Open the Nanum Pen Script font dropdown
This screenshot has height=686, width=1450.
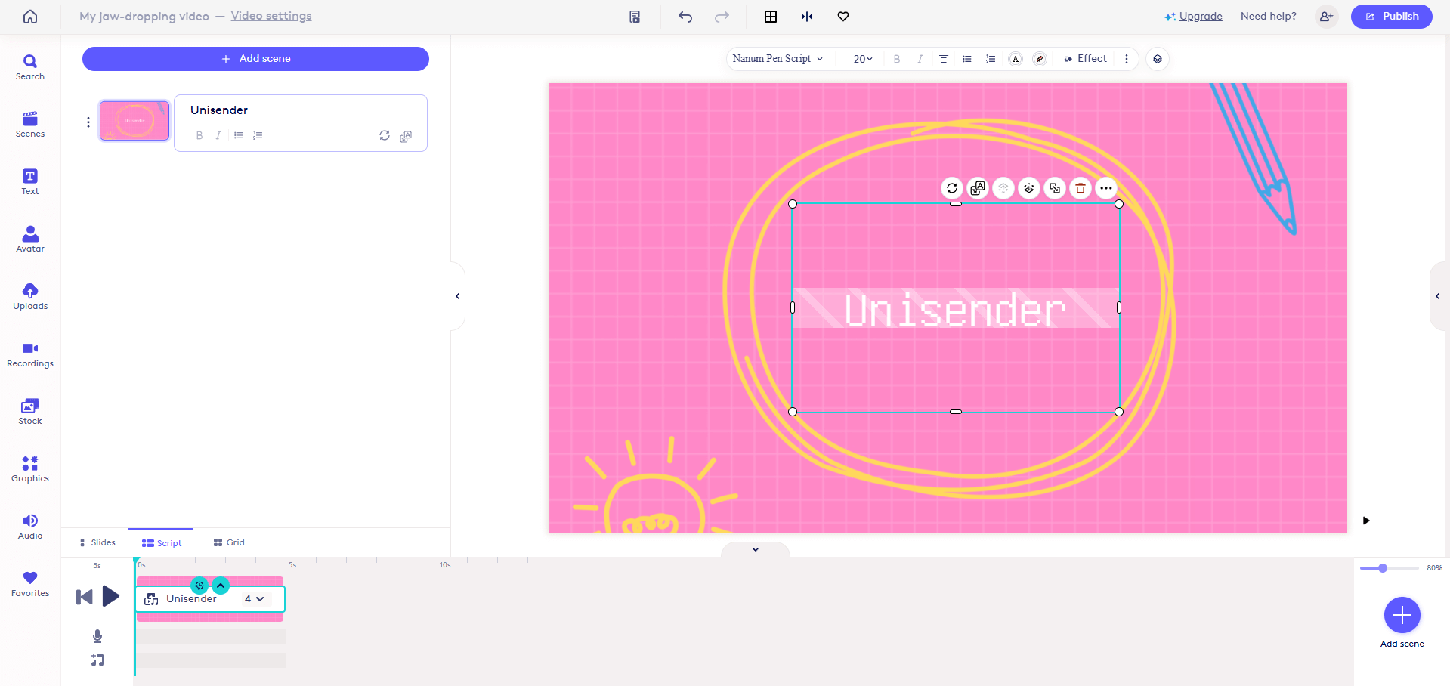coord(778,59)
